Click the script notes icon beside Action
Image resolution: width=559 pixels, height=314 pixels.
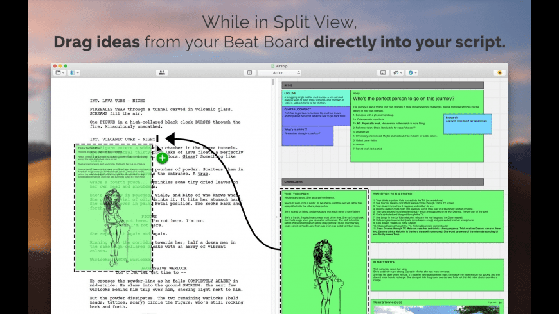coord(249,72)
